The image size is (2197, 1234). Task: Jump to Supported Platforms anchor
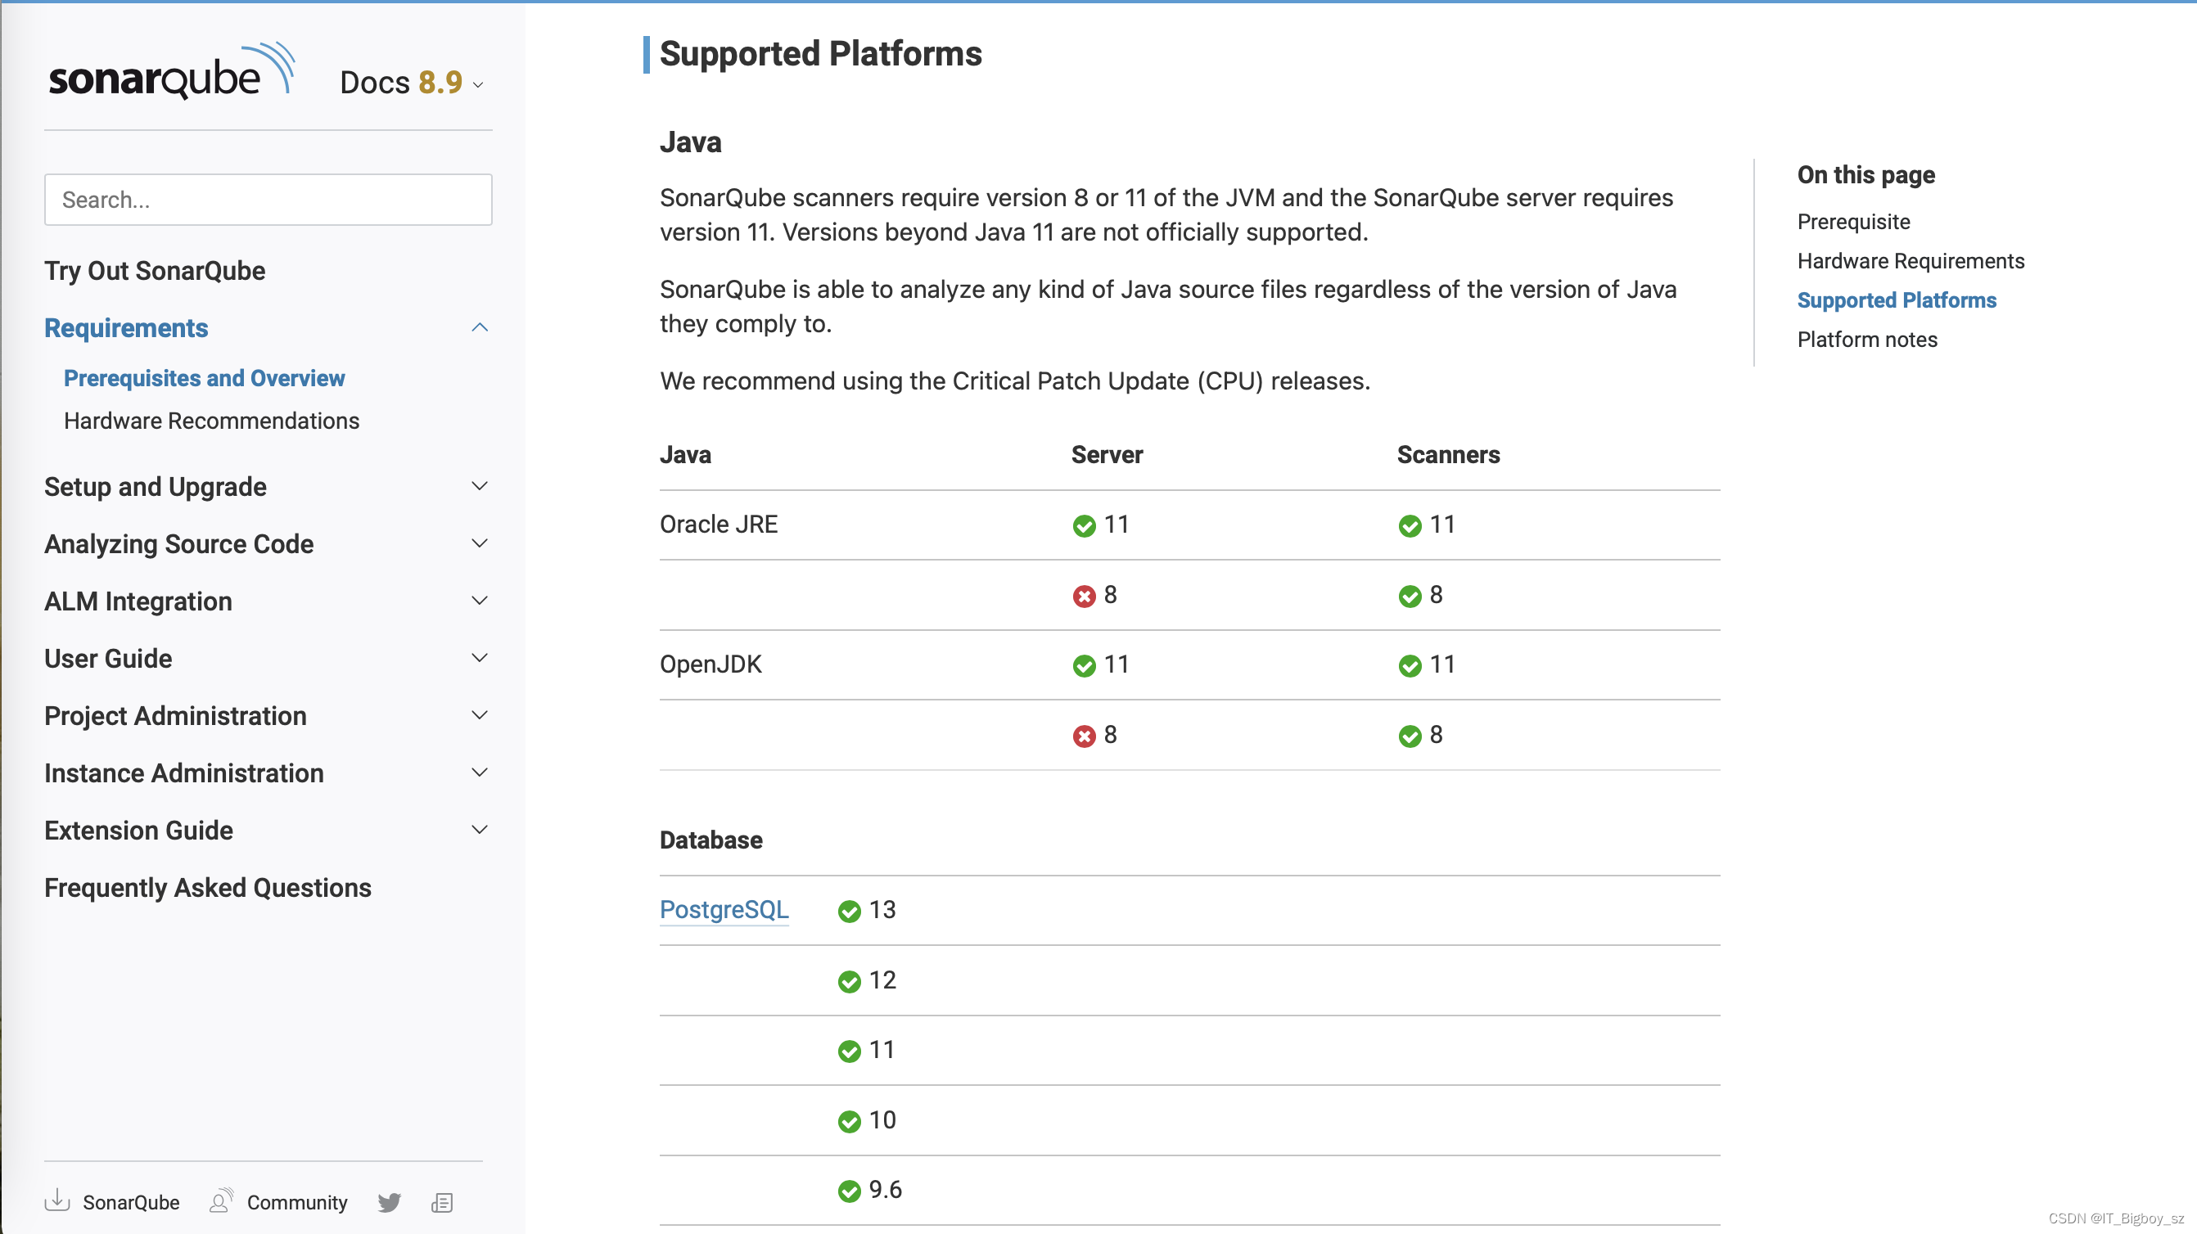[1897, 300]
